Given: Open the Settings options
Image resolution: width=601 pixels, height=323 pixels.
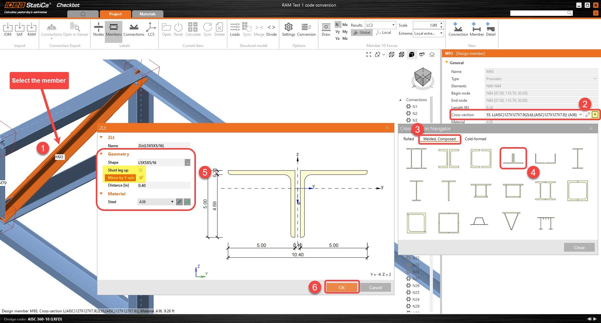Looking at the screenshot, I should [288, 29].
